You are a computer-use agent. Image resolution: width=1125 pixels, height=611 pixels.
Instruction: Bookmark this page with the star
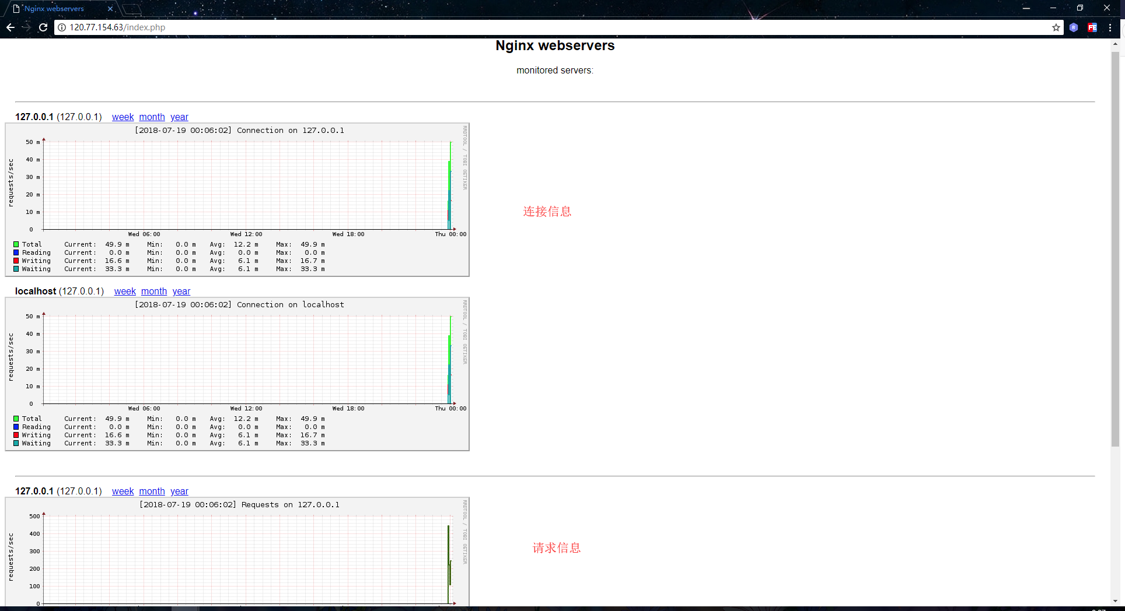tap(1055, 27)
